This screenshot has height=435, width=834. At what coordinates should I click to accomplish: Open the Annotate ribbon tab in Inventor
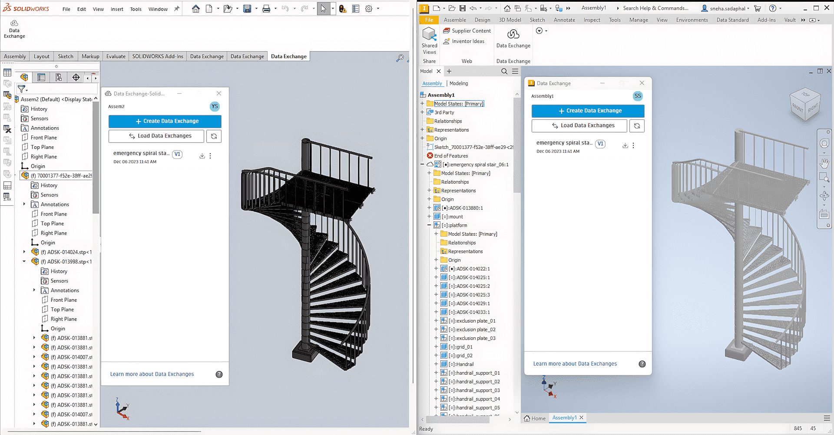click(x=564, y=20)
